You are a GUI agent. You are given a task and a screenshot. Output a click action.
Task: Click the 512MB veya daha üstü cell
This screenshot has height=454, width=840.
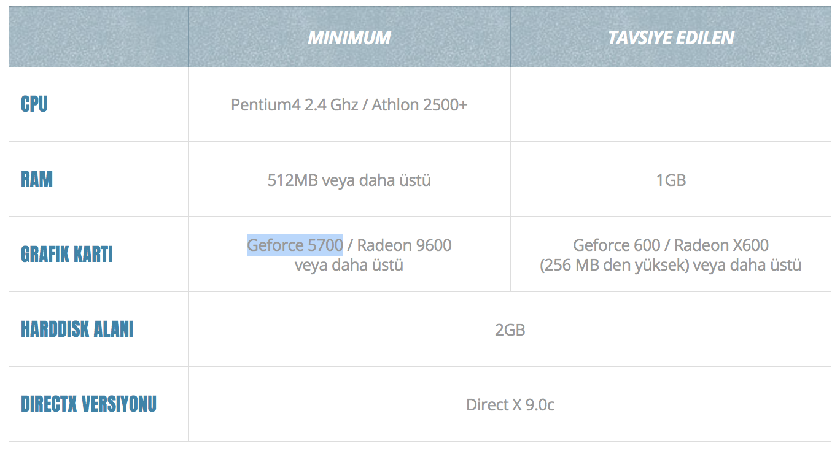click(349, 180)
